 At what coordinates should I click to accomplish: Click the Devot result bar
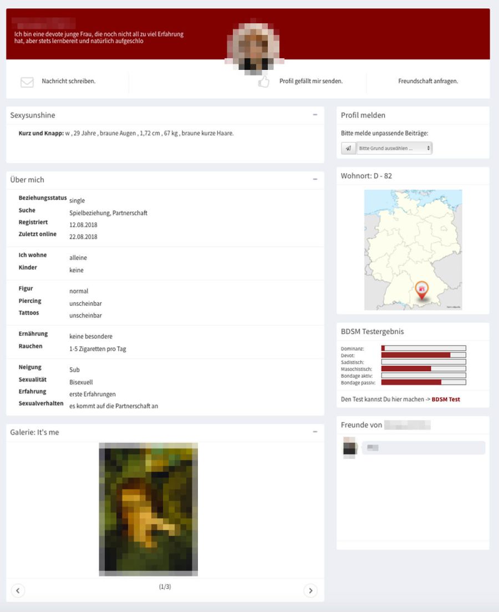coord(423,355)
